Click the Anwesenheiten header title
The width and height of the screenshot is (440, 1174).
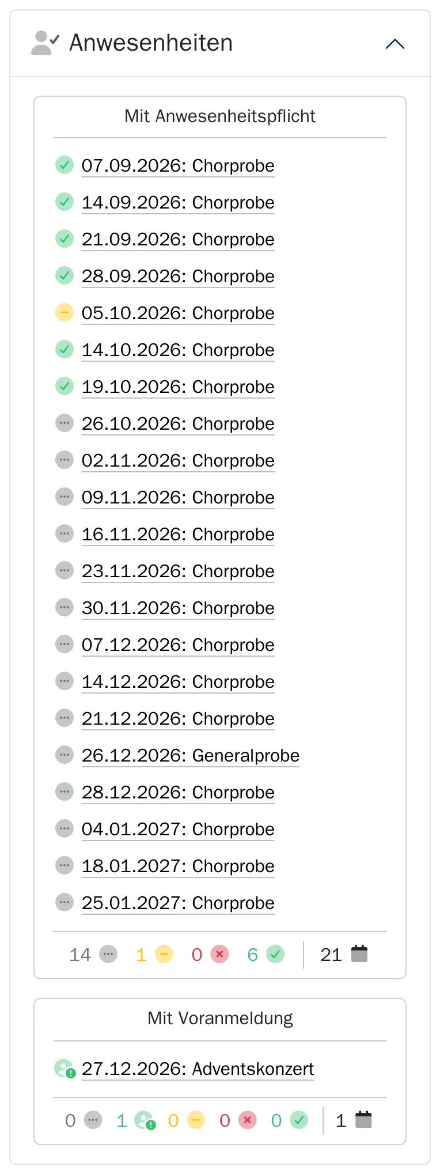[x=151, y=43]
